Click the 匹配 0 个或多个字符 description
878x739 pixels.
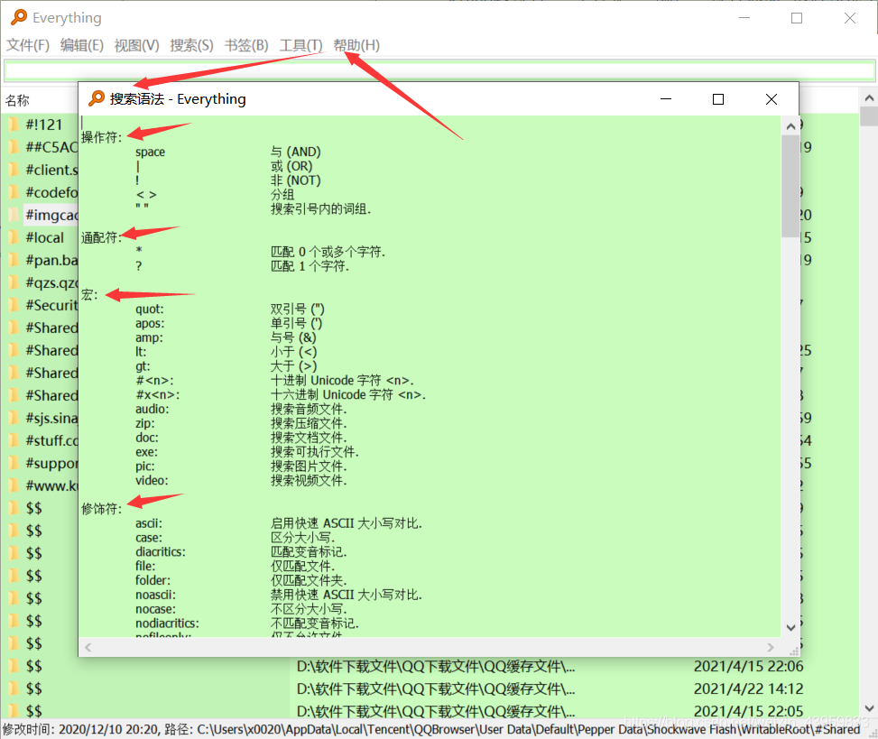coord(328,252)
